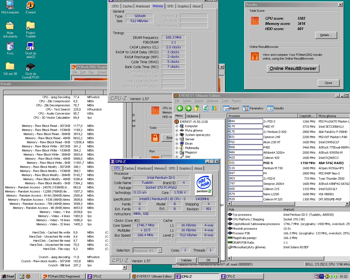Click the Refresh icon in EVEREST toolbar
Screen dimensions: 350x280
click(x=205, y=108)
